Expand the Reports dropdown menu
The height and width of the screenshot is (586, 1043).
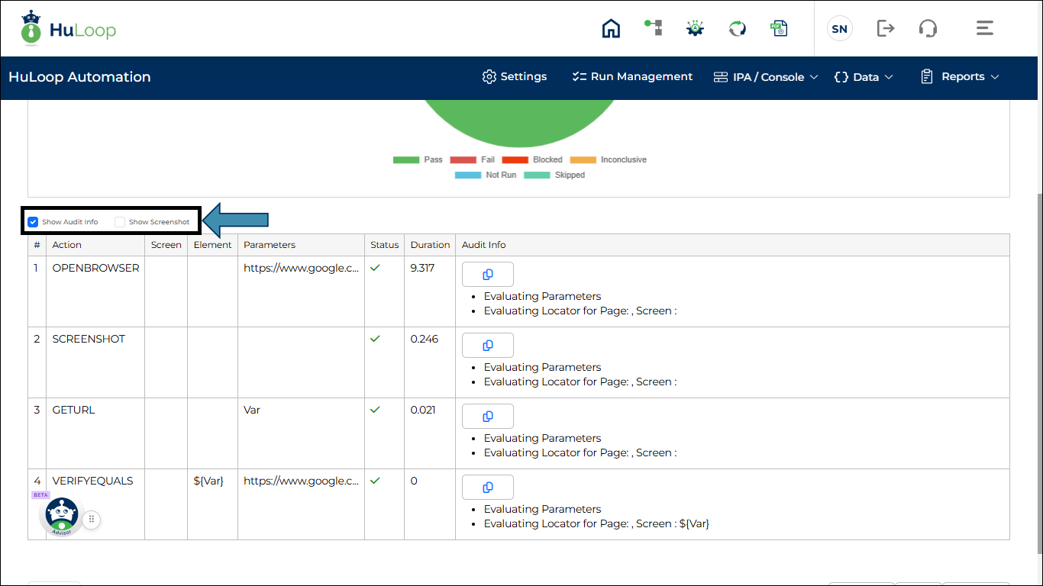960,77
